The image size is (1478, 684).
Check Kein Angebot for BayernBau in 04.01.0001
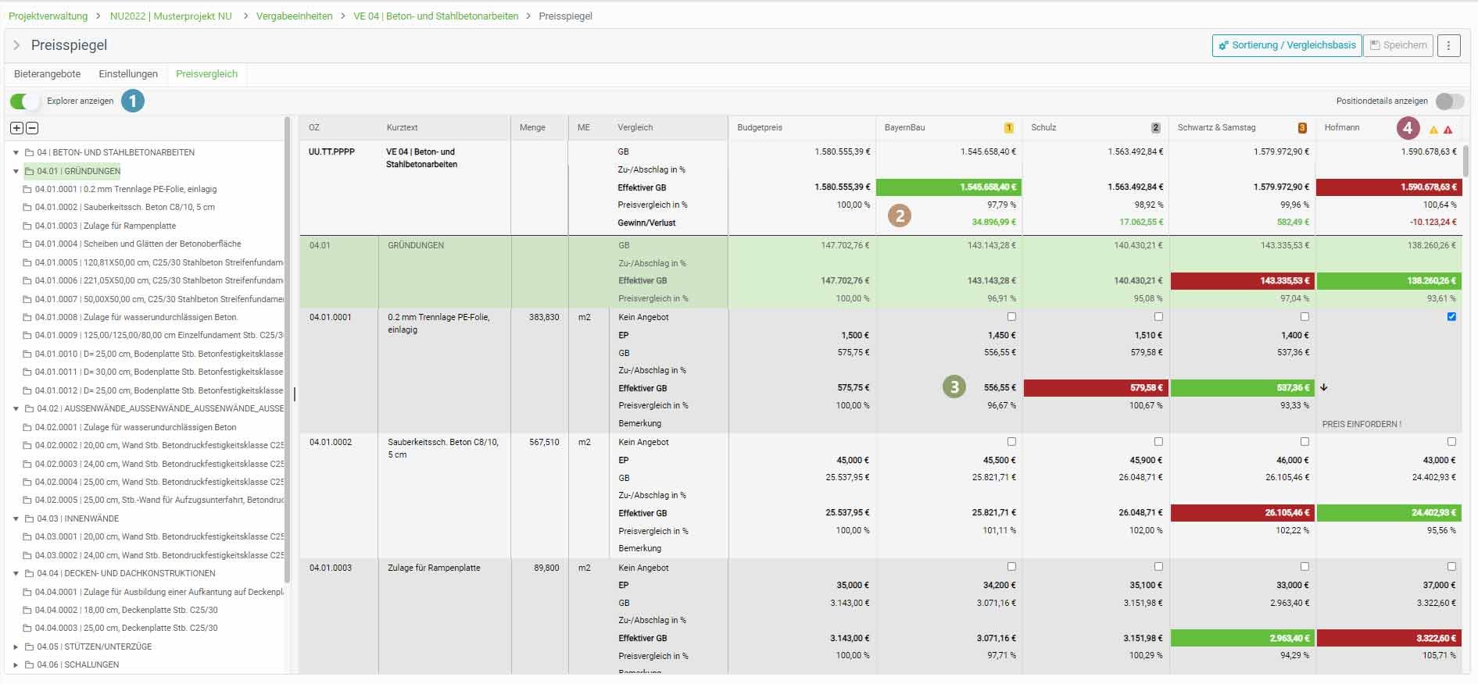1011,317
